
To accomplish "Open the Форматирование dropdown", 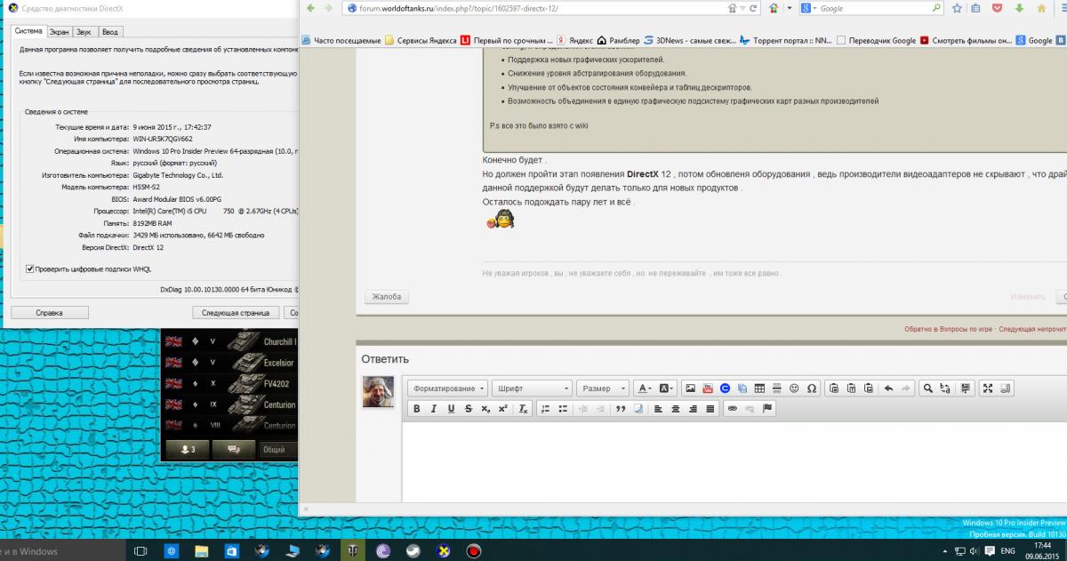I will 448,389.
